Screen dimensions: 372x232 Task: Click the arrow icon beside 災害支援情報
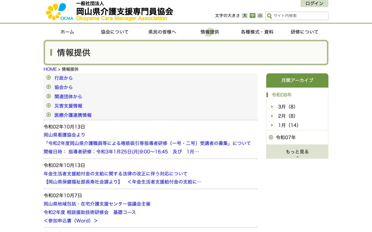(49, 106)
